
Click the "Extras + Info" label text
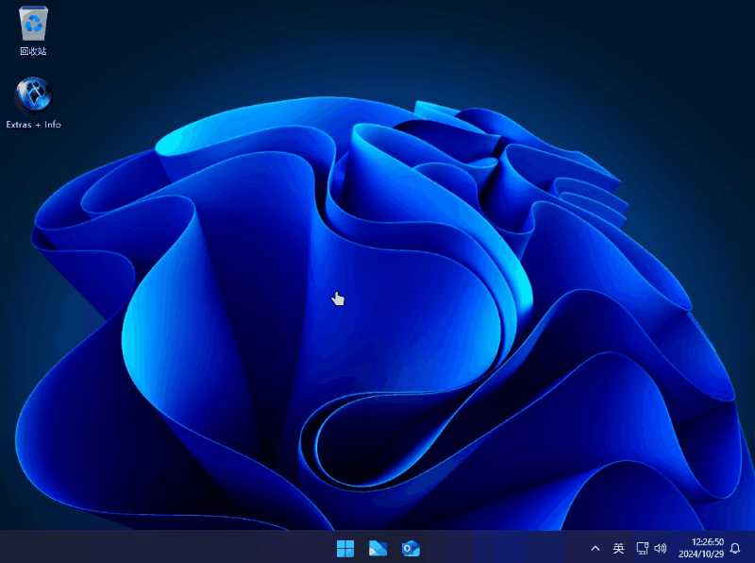[33, 125]
